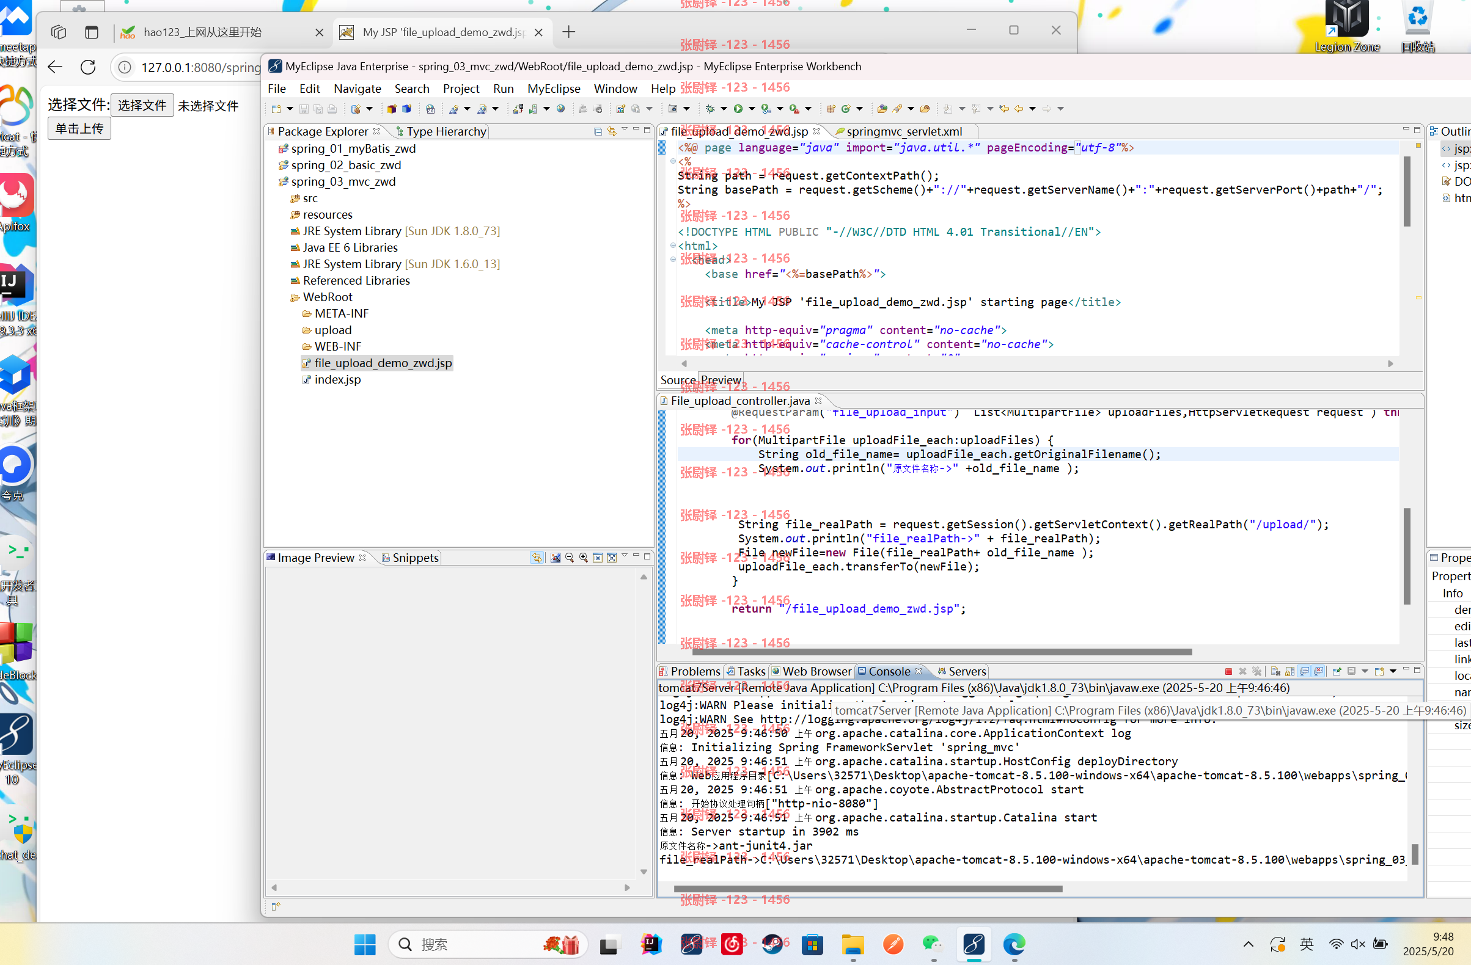
Task: Click the Debug bug icon in toolbar
Action: click(710, 109)
